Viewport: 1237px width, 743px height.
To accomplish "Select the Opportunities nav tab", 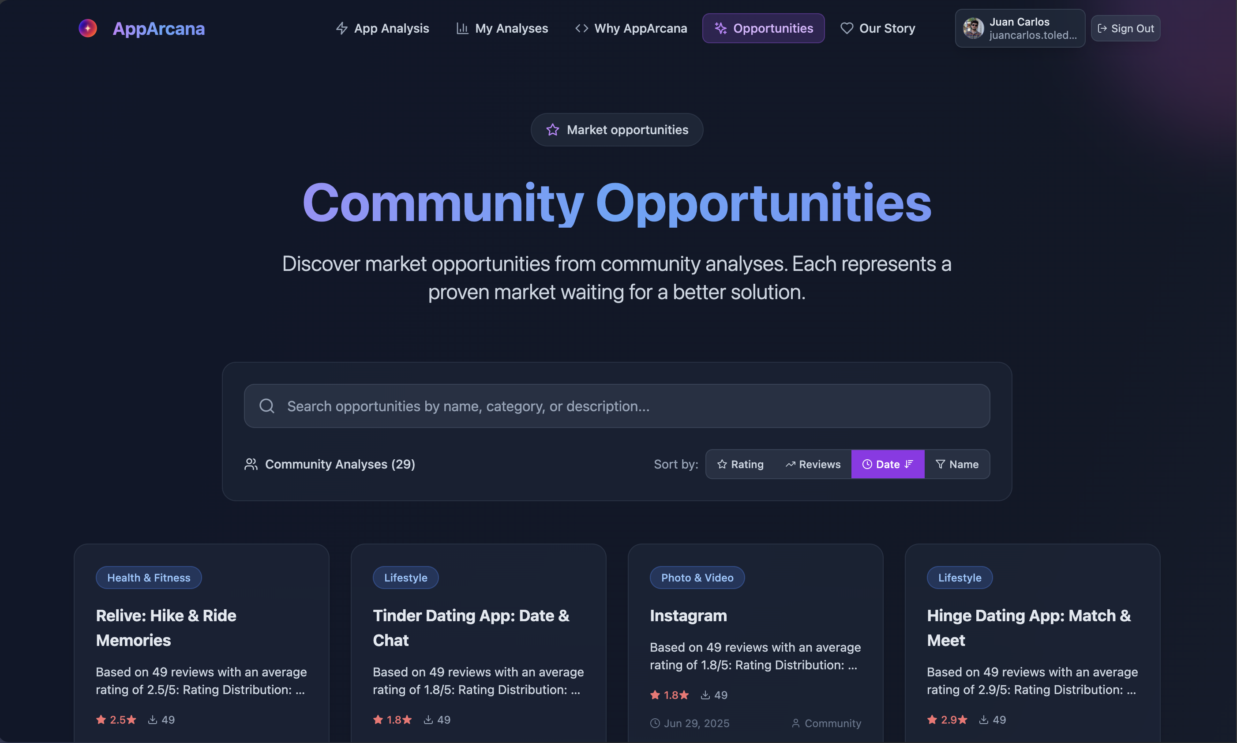I will pyautogui.click(x=764, y=28).
